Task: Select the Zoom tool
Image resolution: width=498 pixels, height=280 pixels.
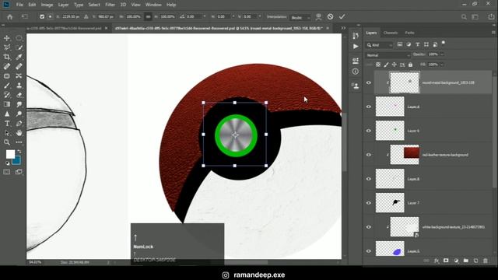Action: [7, 142]
